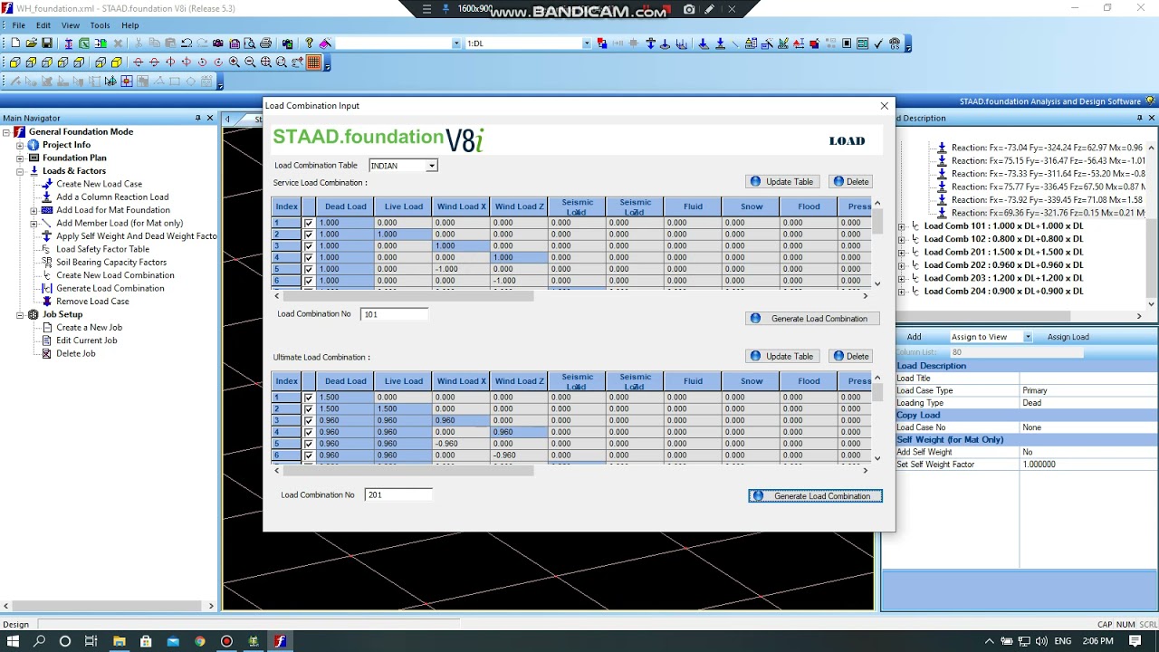Viewport: 1159px width, 652px height.
Task: Select Generate Load Combination in Main Navigator
Action: coord(110,288)
